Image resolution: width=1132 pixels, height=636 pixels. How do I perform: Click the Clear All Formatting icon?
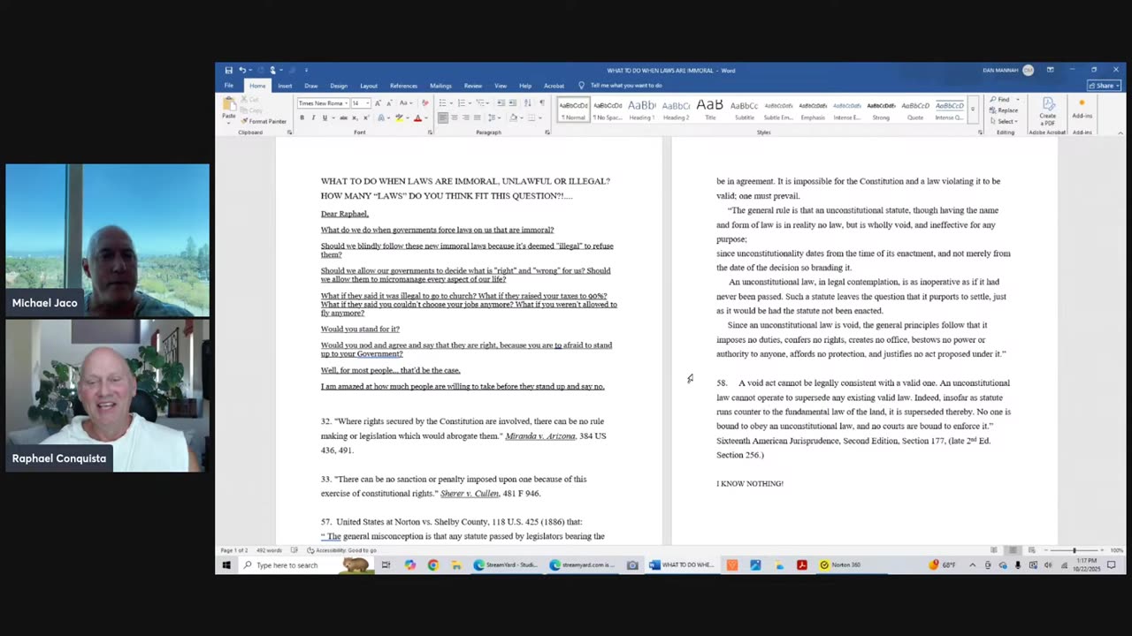coord(425,103)
